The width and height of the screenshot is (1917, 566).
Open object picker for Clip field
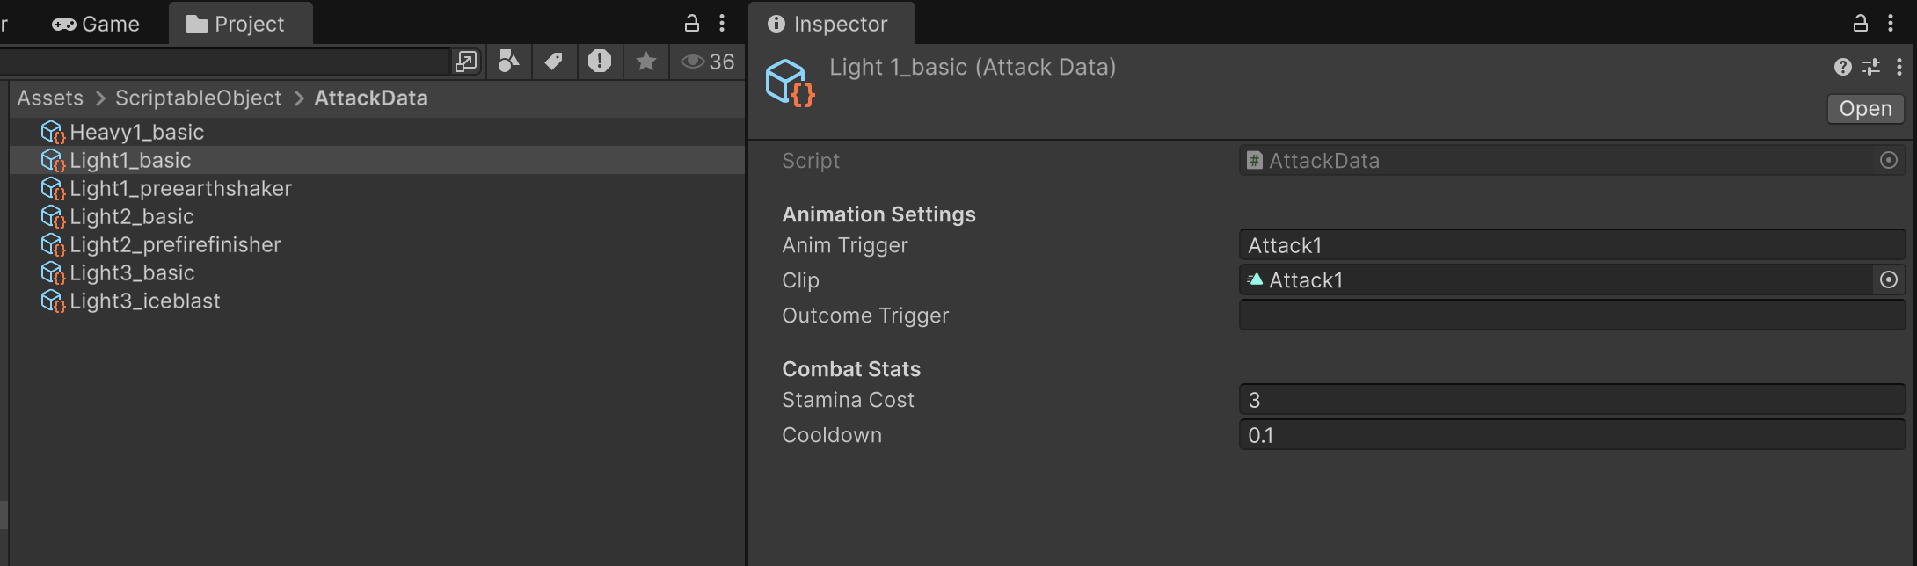pyautogui.click(x=1888, y=280)
